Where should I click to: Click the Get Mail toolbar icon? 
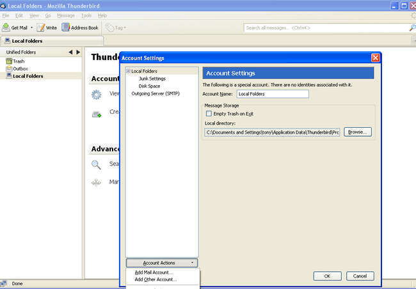point(6,27)
